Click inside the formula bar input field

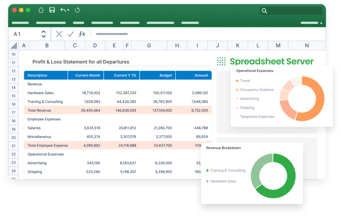(133, 34)
